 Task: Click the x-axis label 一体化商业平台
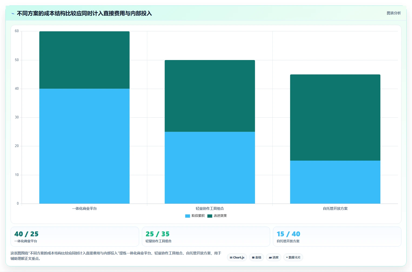(84, 208)
